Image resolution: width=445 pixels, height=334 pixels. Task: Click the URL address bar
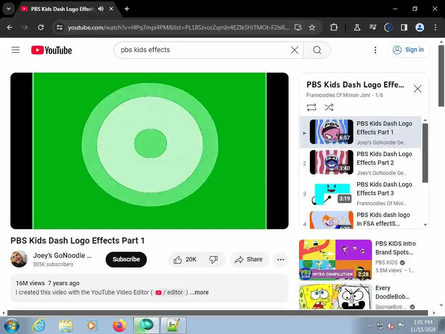click(179, 27)
